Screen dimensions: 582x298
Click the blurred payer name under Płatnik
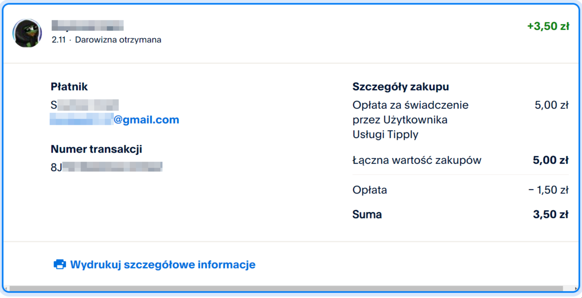[x=85, y=105]
